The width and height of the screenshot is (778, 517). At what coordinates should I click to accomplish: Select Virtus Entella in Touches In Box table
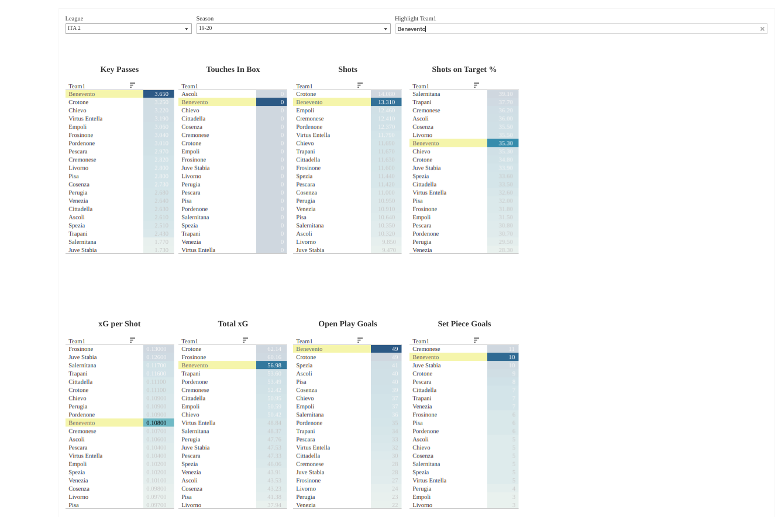pyautogui.click(x=198, y=250)
